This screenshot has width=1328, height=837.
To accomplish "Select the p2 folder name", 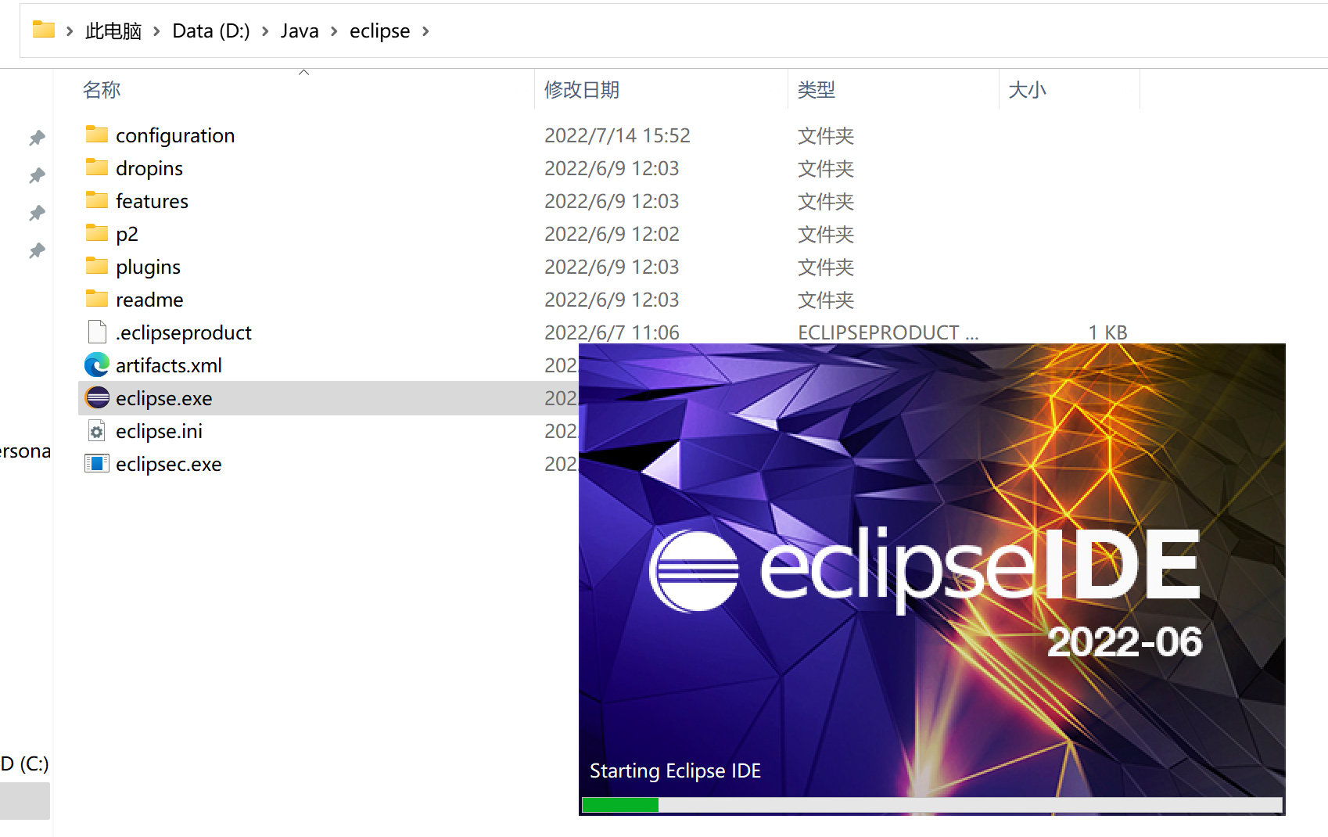I will coord(127,234).
